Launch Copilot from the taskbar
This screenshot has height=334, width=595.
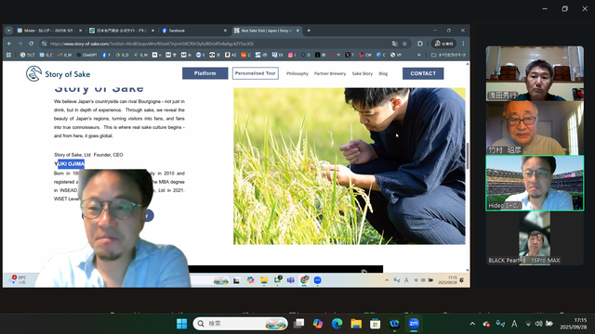318,324
